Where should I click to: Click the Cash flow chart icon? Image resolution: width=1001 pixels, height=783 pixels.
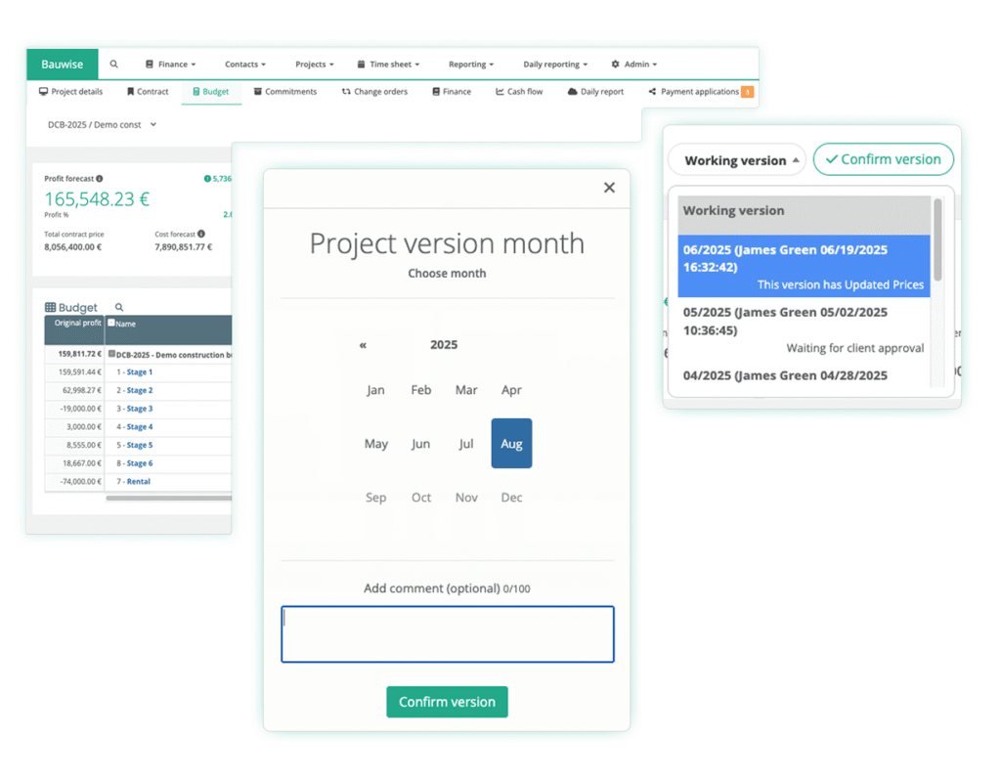pyautogui.click(x=499, y=91)
